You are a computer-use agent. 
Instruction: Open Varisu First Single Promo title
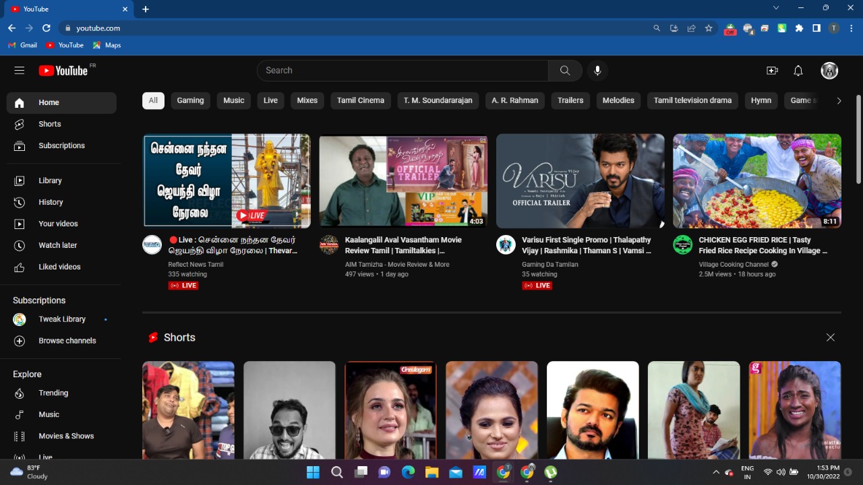coord(587,245)
